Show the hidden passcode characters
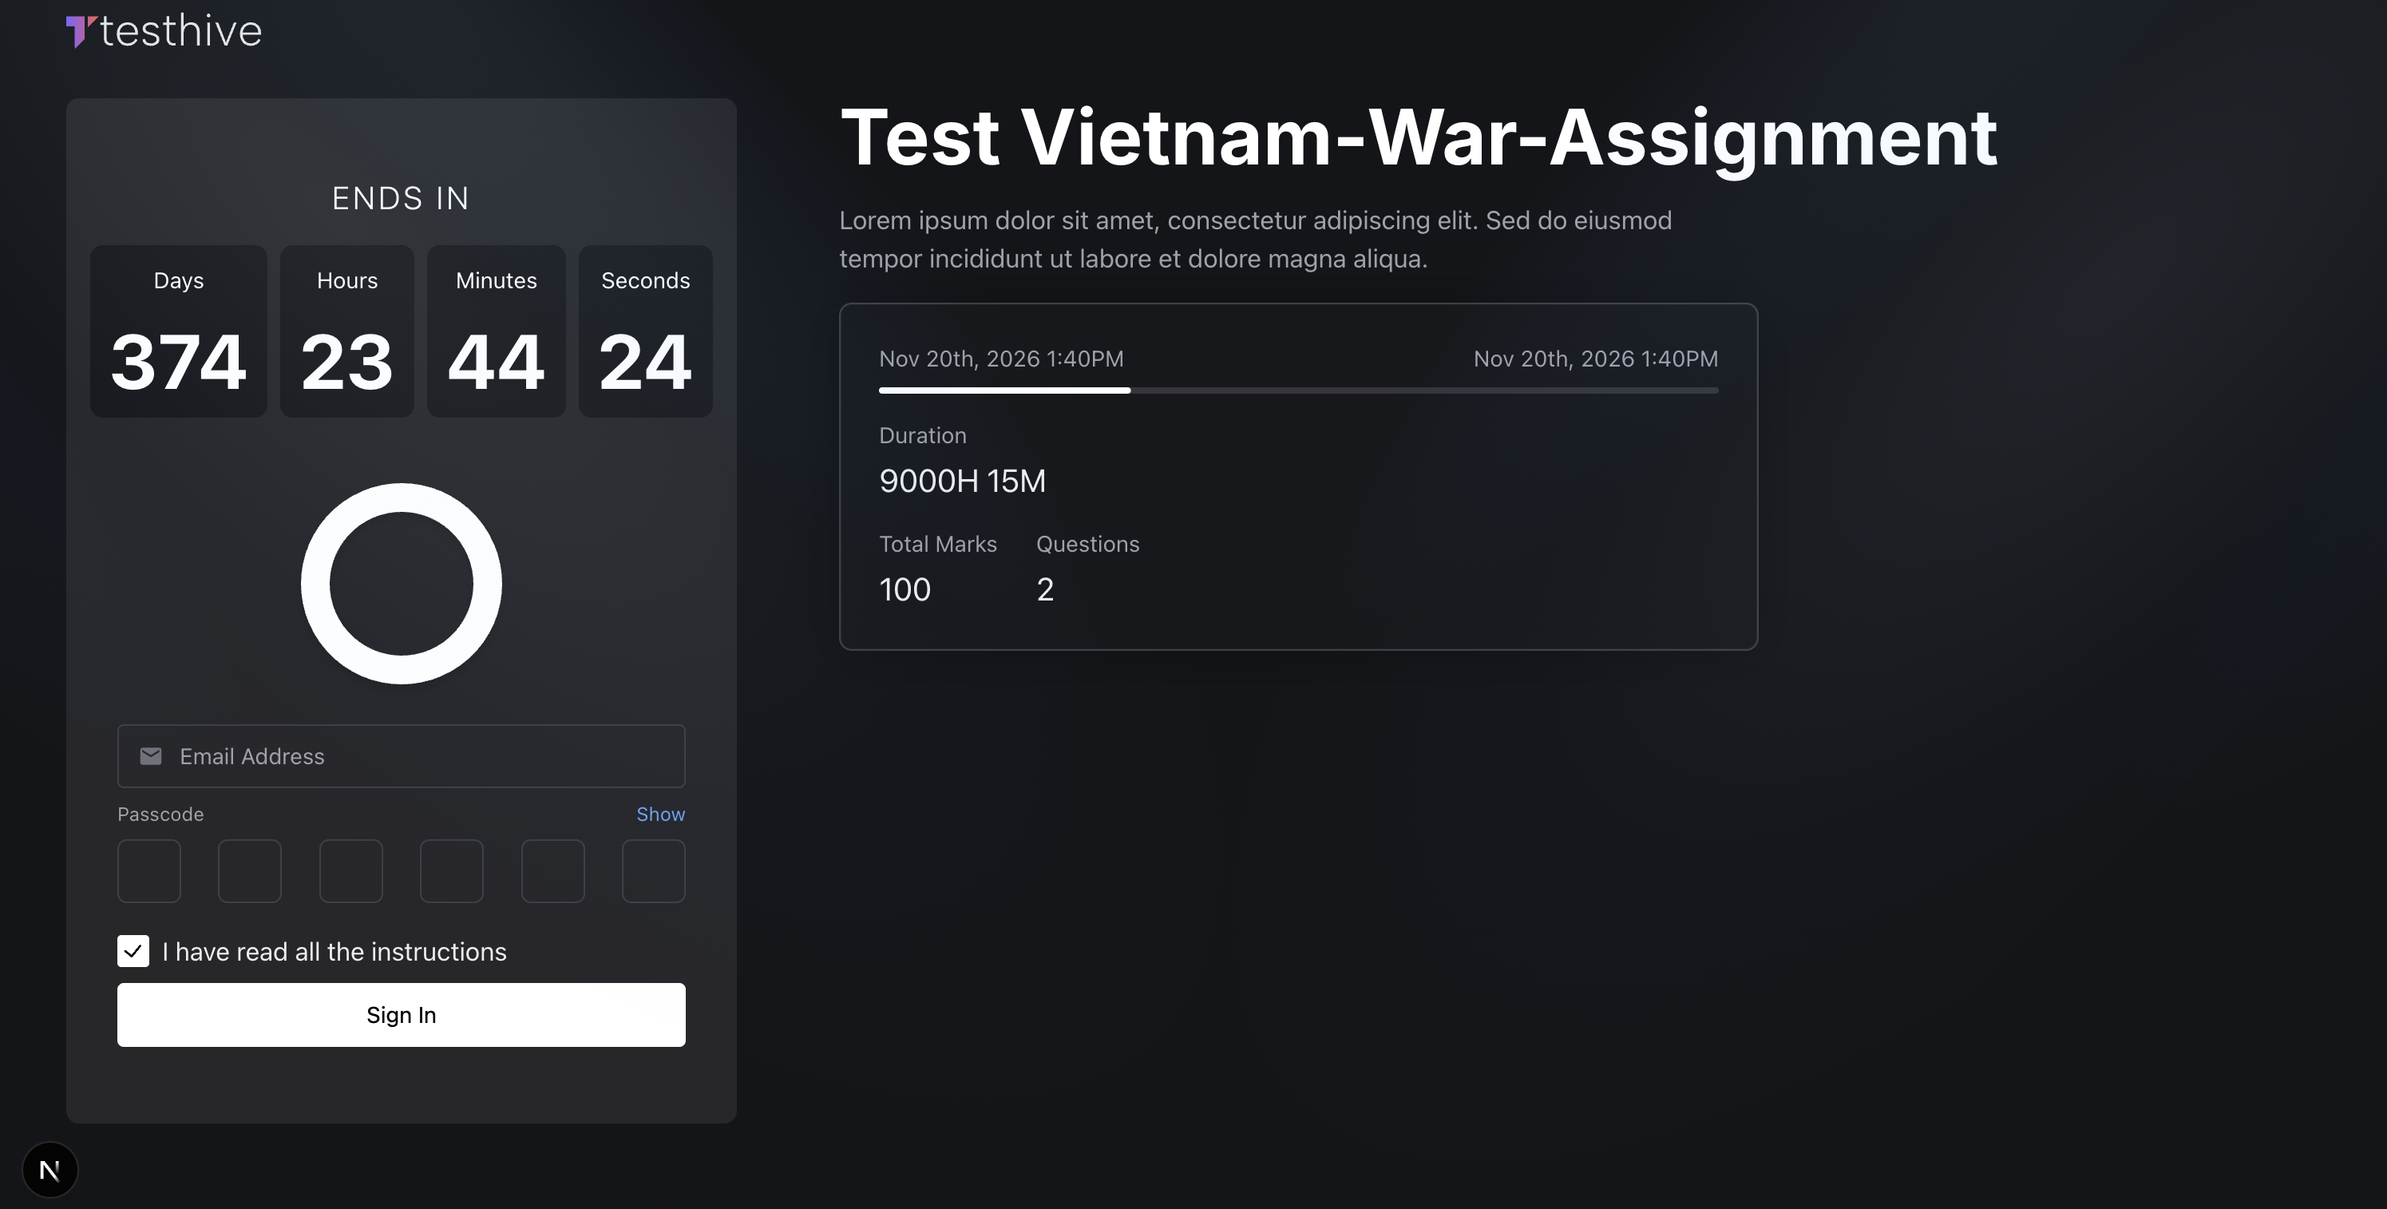 click(x=661, y=814)
